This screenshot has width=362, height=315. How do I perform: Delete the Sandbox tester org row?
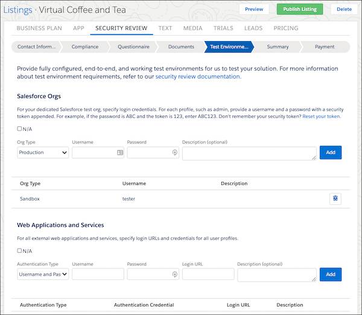click(335, 198)
